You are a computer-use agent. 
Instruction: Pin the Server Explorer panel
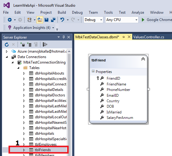[x=64, y=37]
